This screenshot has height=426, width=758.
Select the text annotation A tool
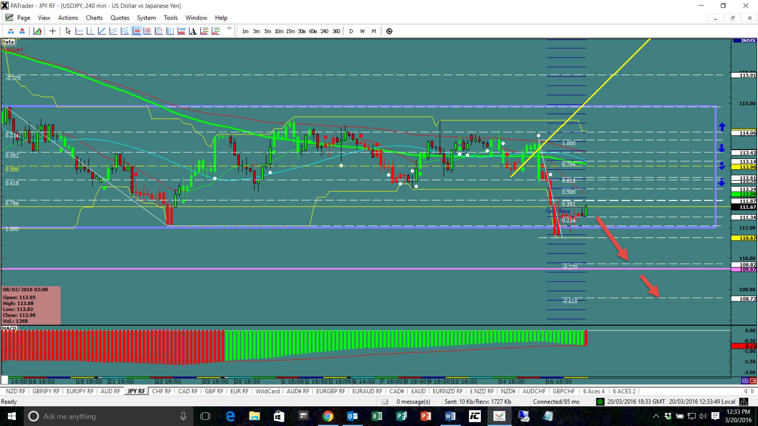[193, 31]
